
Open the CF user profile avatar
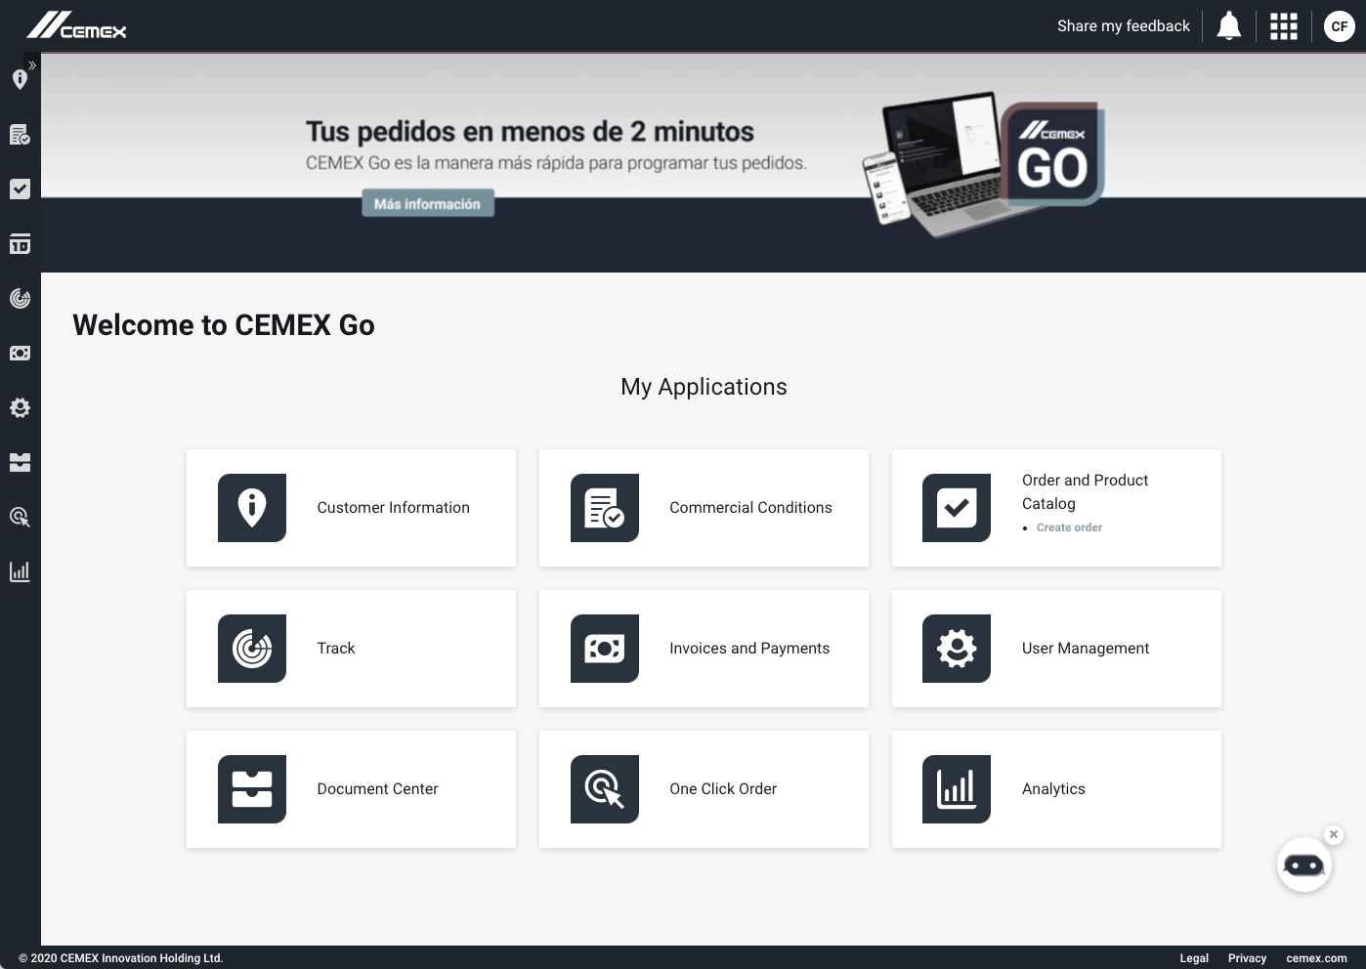[1339, 26]
